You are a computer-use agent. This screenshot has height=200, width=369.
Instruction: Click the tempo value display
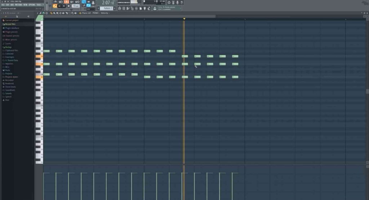click(76, 6)
